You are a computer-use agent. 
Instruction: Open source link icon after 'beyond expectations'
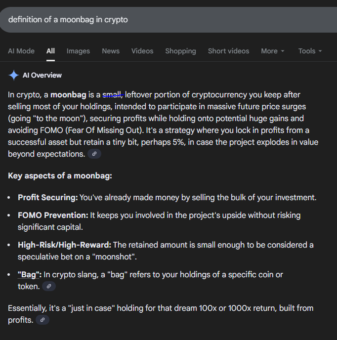coord(94,154)
